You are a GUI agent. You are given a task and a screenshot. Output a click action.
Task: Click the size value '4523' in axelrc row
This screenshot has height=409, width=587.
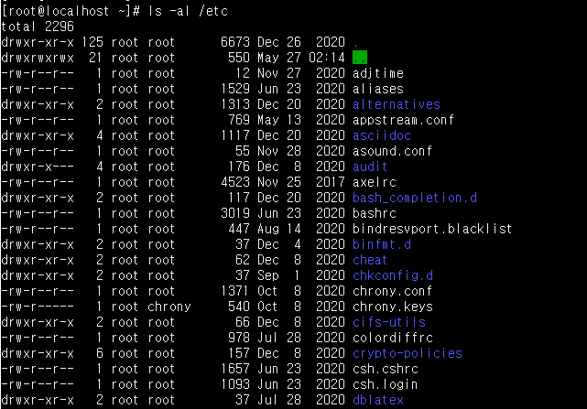(235, 182)
